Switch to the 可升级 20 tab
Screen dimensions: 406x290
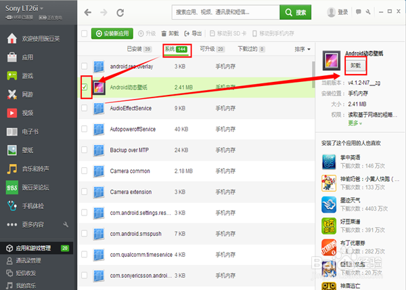click(x=212, y=49)
